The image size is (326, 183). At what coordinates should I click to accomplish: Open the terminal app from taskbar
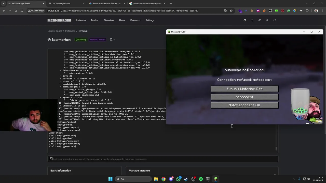[208, 179]
